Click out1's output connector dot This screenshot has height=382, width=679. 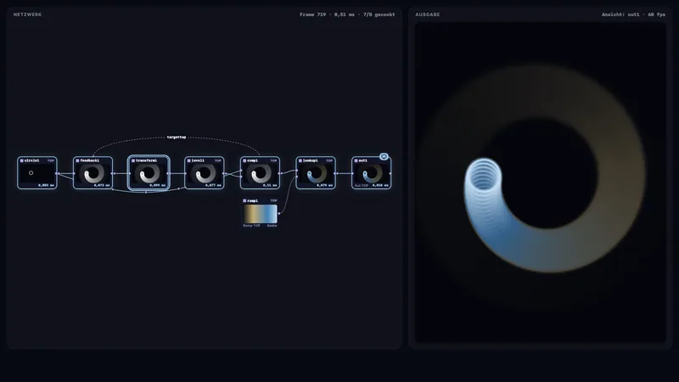tap(391, 173)
